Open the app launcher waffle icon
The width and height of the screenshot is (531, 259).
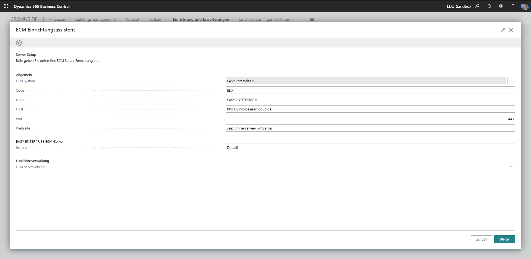point(6,6)
